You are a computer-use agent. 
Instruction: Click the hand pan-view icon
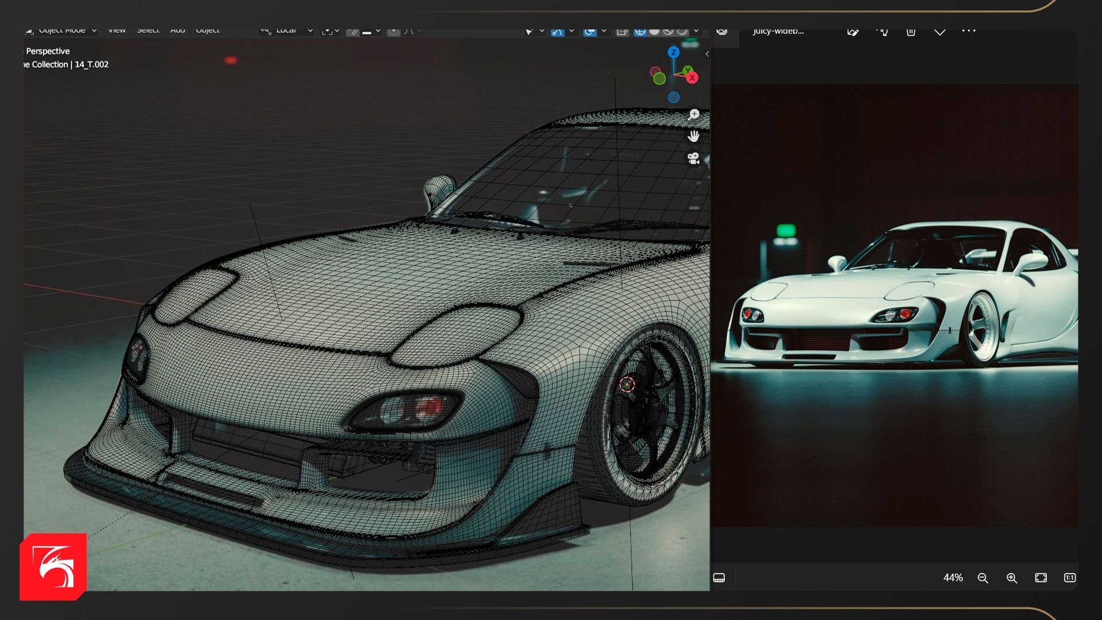pos(693,137)
